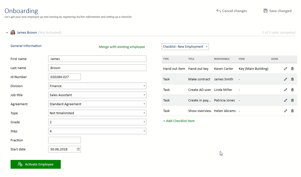Open the Division dropdown showing Finance
301x177 pixels.
97,86
